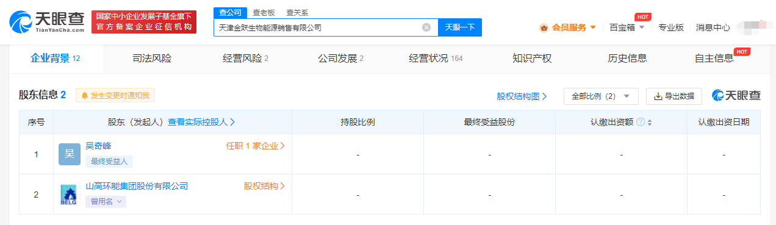Switch to 司法风险 tab
776x225 pixels.
(x=152, y=59)
